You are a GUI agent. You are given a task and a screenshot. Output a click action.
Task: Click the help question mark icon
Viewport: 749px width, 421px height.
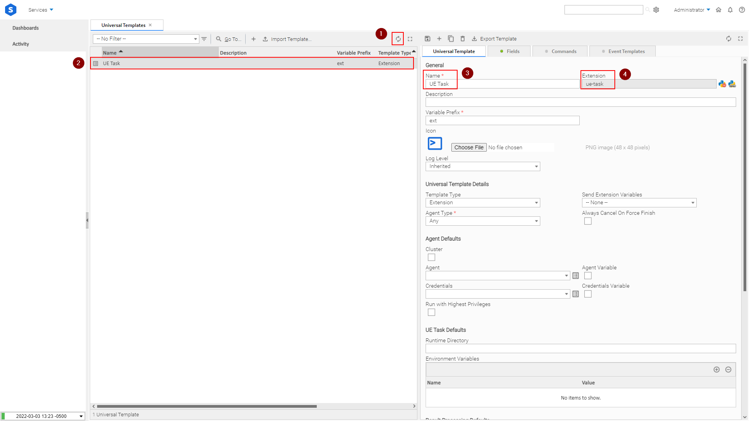(742, 10)
